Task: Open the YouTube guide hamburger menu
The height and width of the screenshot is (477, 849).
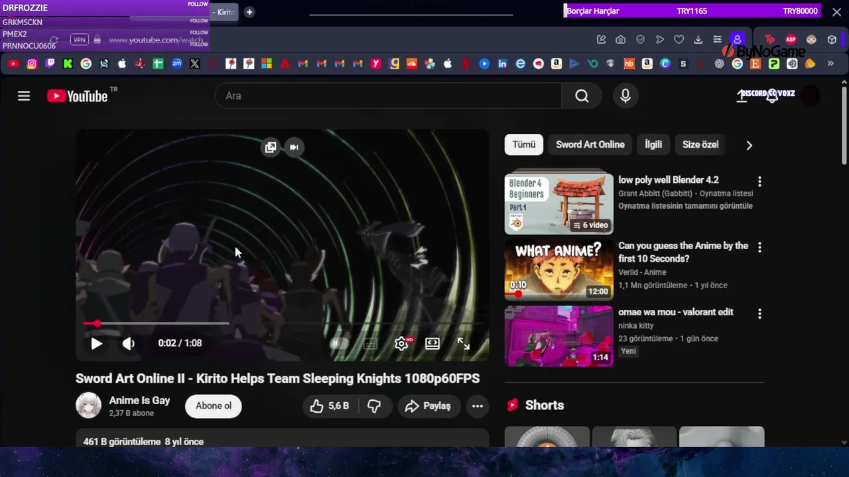Action: (x=24, y=96)
